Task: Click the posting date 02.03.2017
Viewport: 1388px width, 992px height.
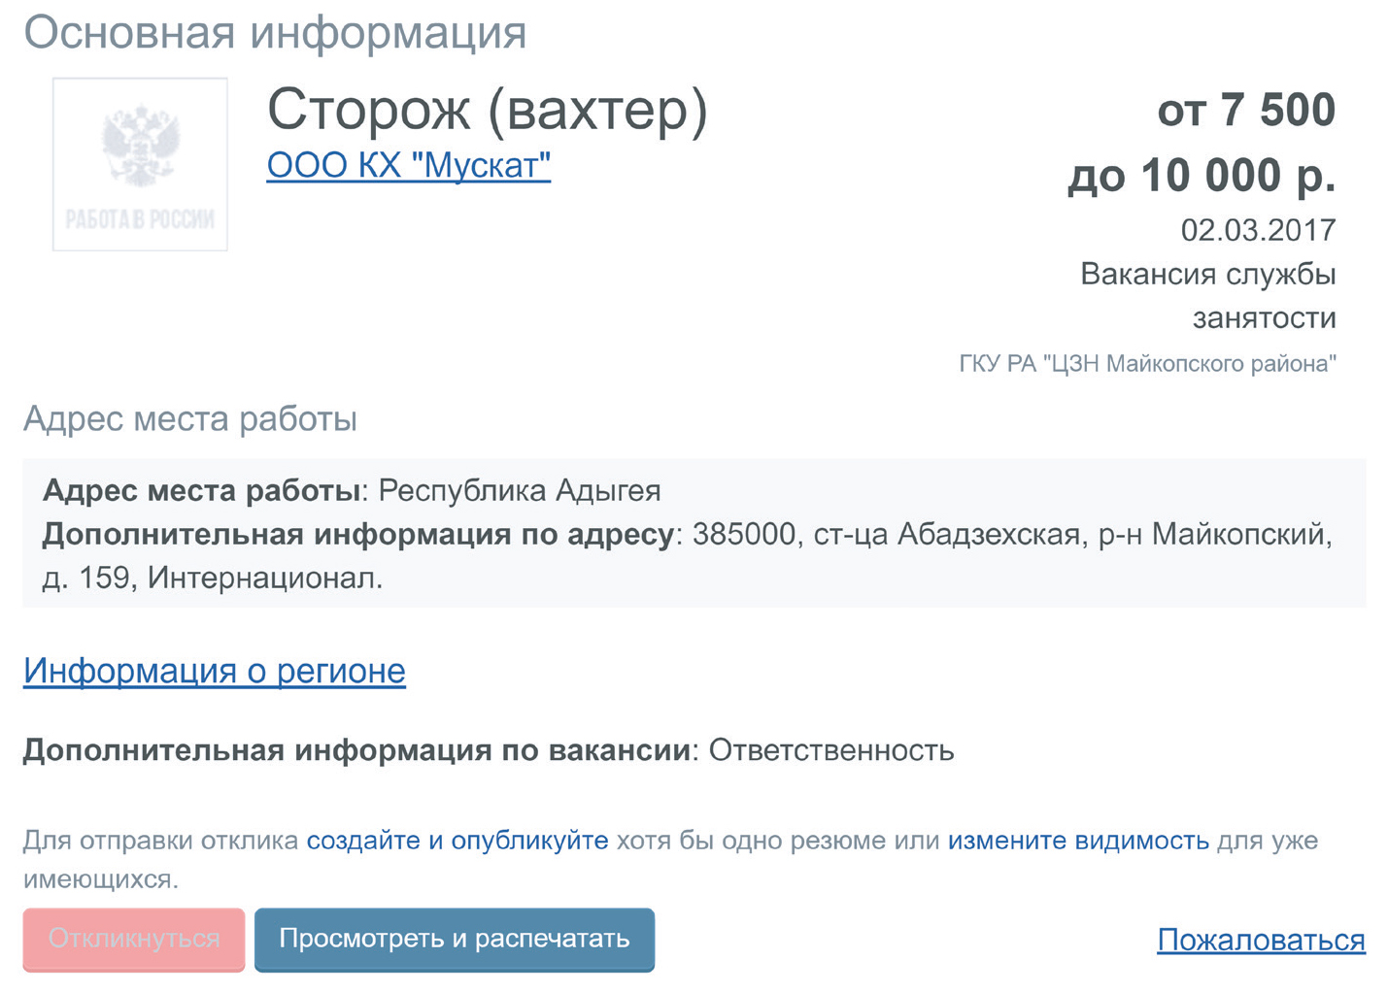Action: point(1258,230)
